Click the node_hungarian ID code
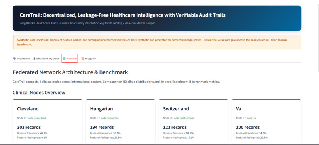Image resolution: width=319 pixels, height=145 pixels. click(x=110, y=118)
